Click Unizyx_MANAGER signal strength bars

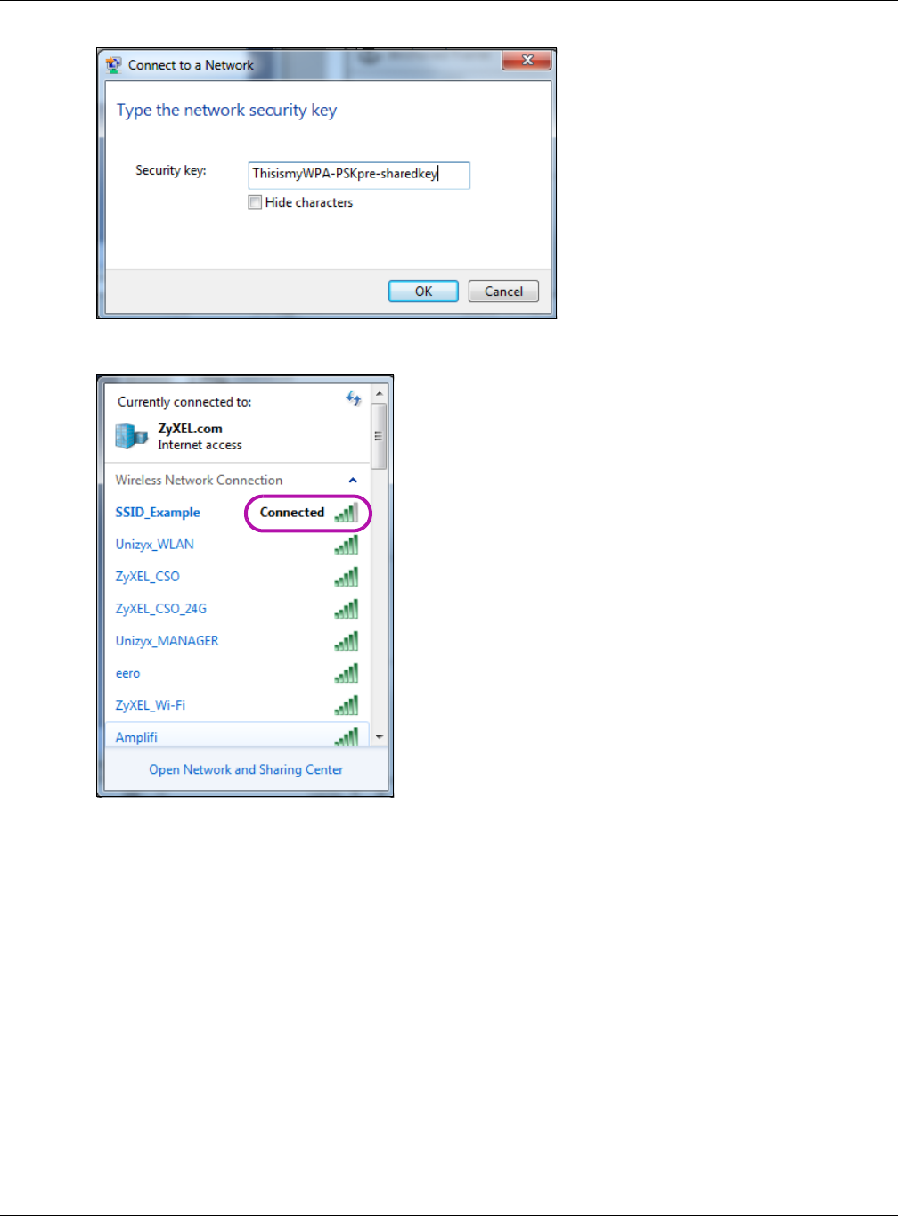[x=347, y=640]
